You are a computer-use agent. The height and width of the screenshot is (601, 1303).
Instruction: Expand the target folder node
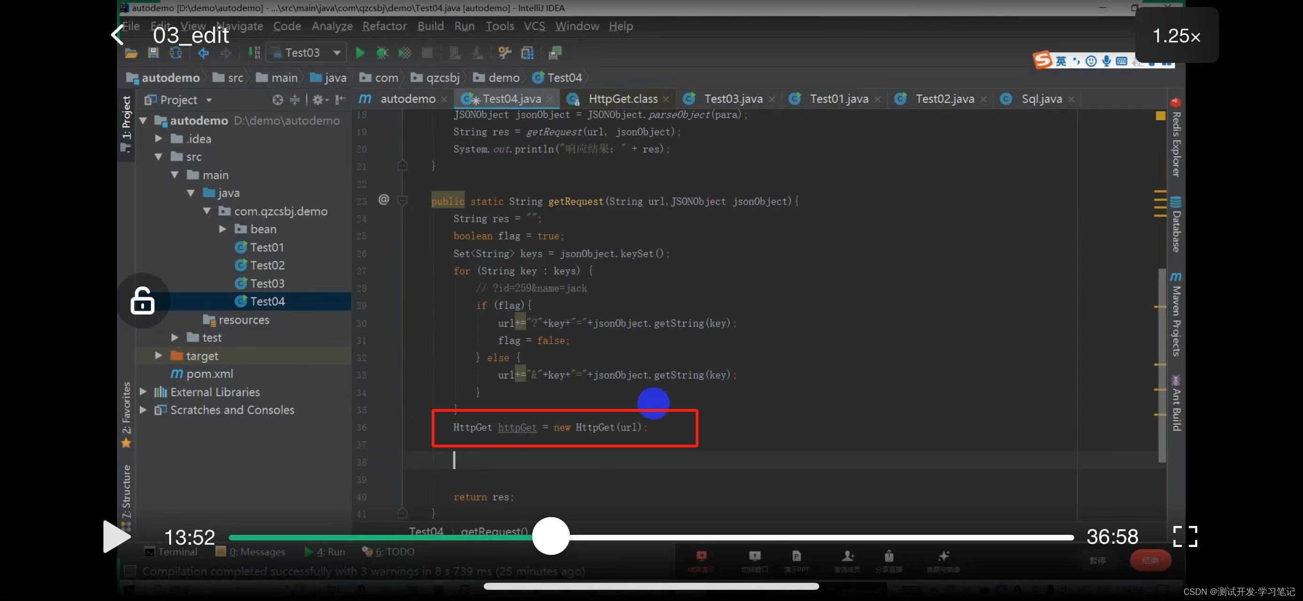(x=158, y=355)
